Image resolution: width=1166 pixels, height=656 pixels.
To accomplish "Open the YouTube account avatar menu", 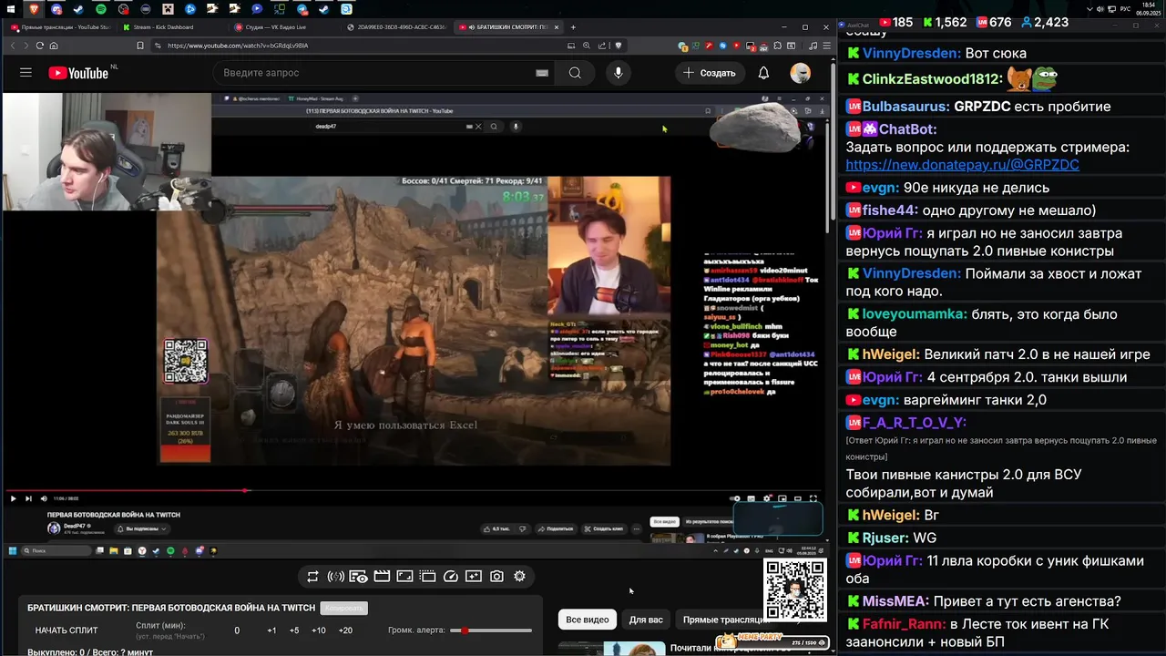I will point(801,73).
